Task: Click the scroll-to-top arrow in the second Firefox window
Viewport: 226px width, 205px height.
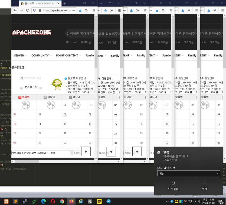Action: click(x=111, y=152)
